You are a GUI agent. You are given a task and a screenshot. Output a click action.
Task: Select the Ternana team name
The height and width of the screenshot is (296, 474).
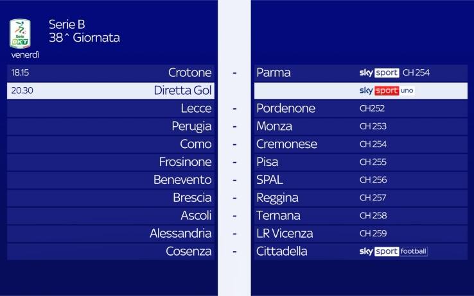click(278, 215)
